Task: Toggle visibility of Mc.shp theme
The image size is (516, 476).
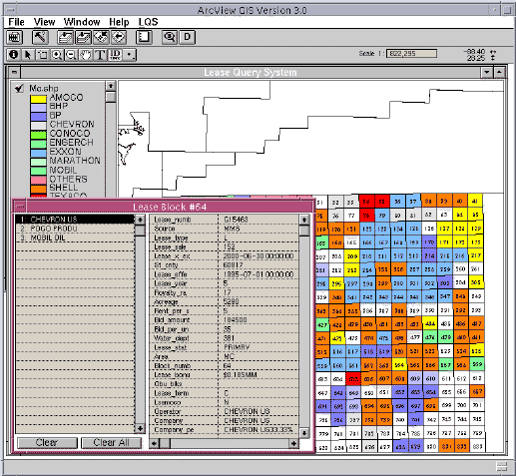Action: point(19,89)
